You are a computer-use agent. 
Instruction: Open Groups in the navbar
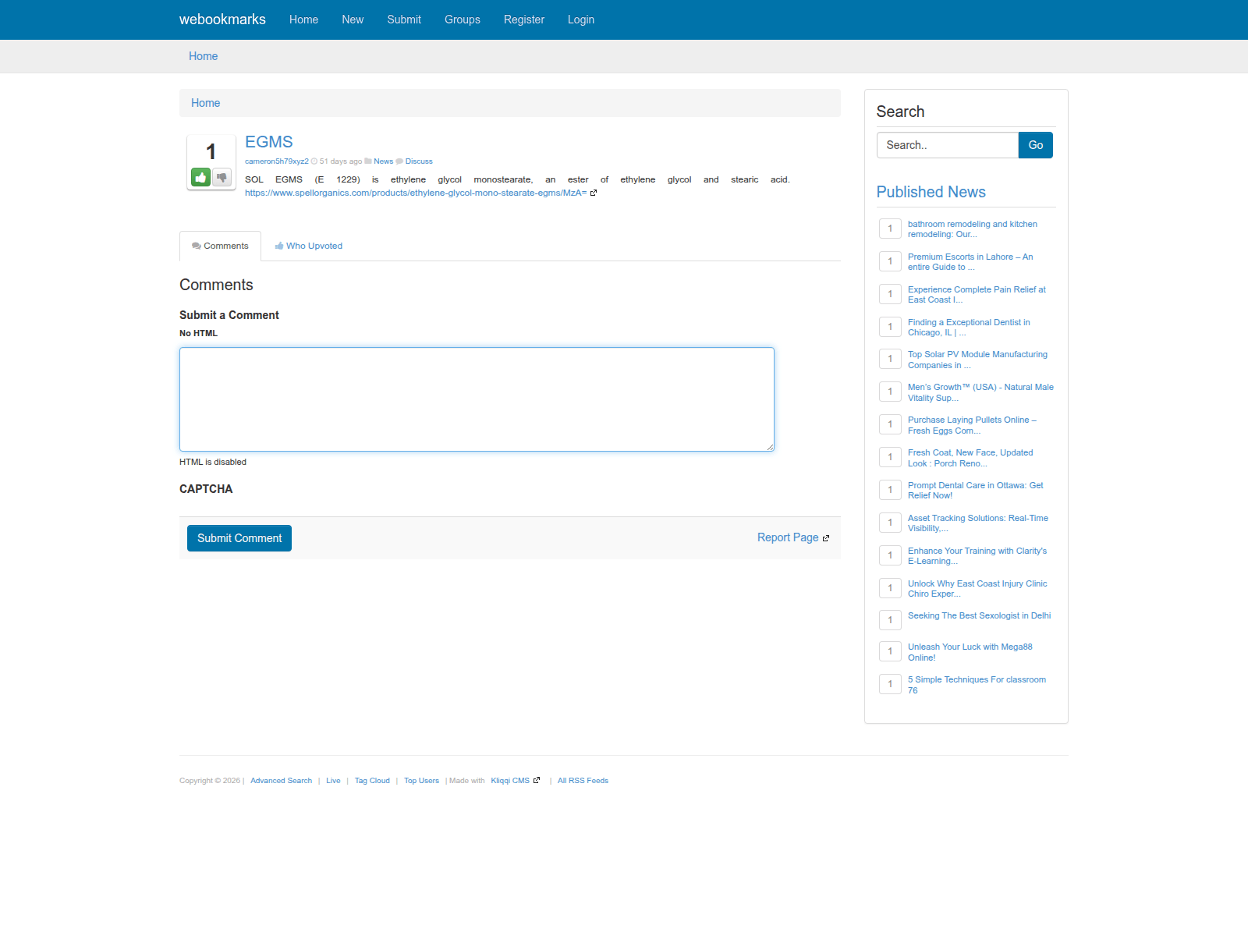coord(463,19)
